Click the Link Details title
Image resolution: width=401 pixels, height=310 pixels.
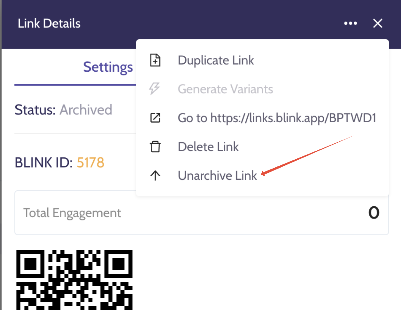tap(49, 23)
